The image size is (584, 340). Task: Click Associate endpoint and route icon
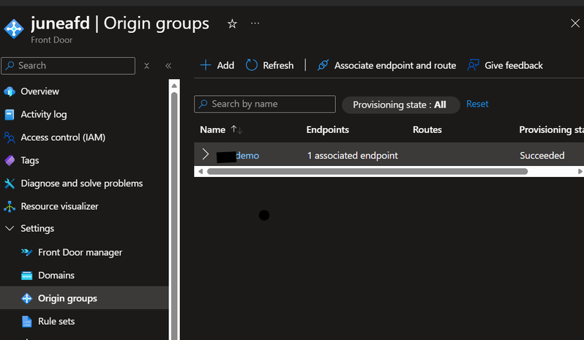click(x=323, y=65)
